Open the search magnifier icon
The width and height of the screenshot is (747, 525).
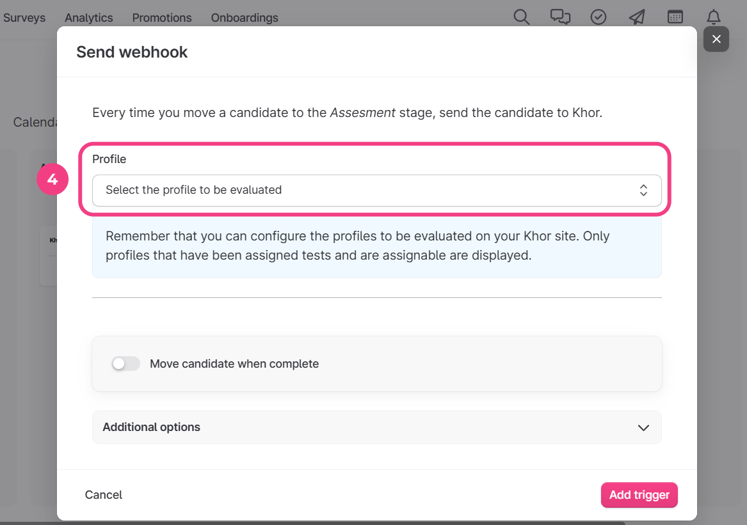[522, 17]
